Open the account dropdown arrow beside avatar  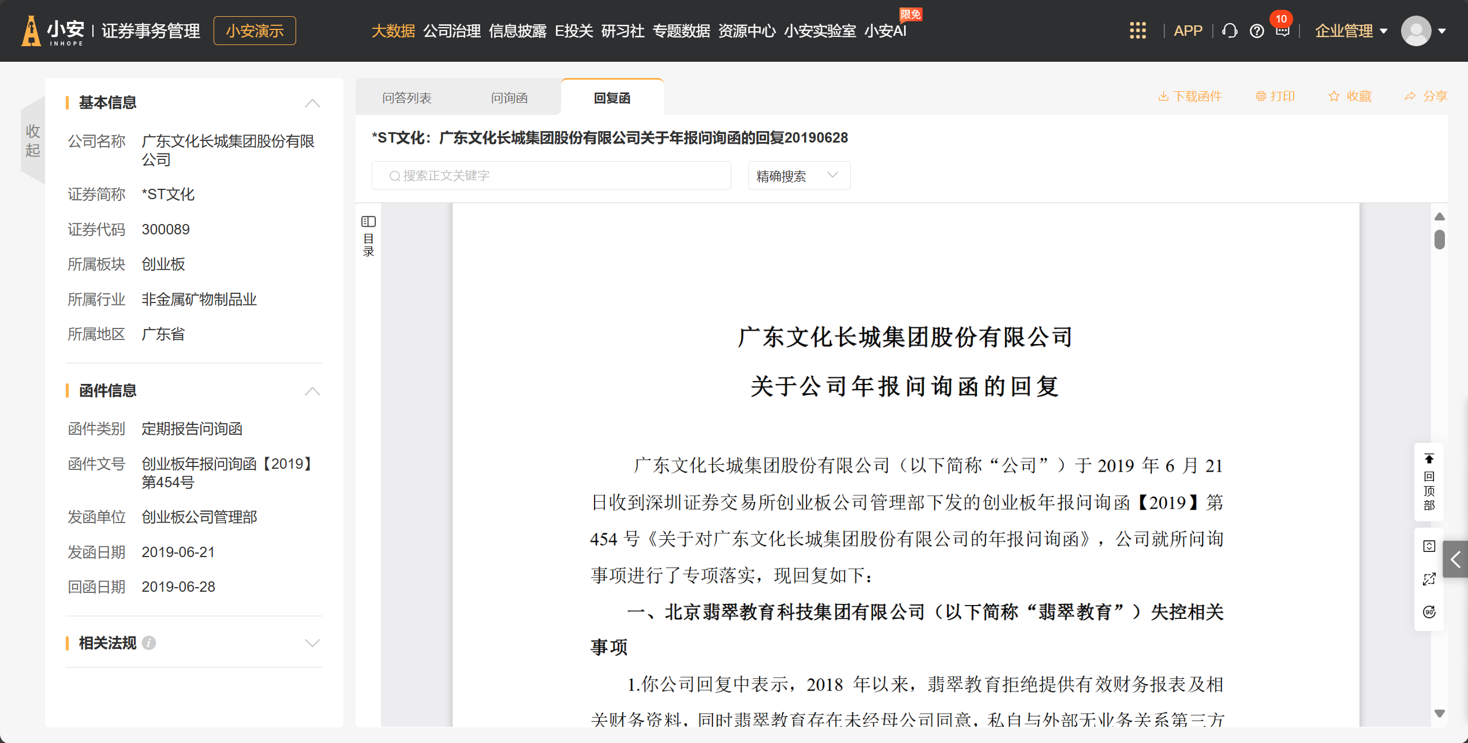(x=1441, y=31)
